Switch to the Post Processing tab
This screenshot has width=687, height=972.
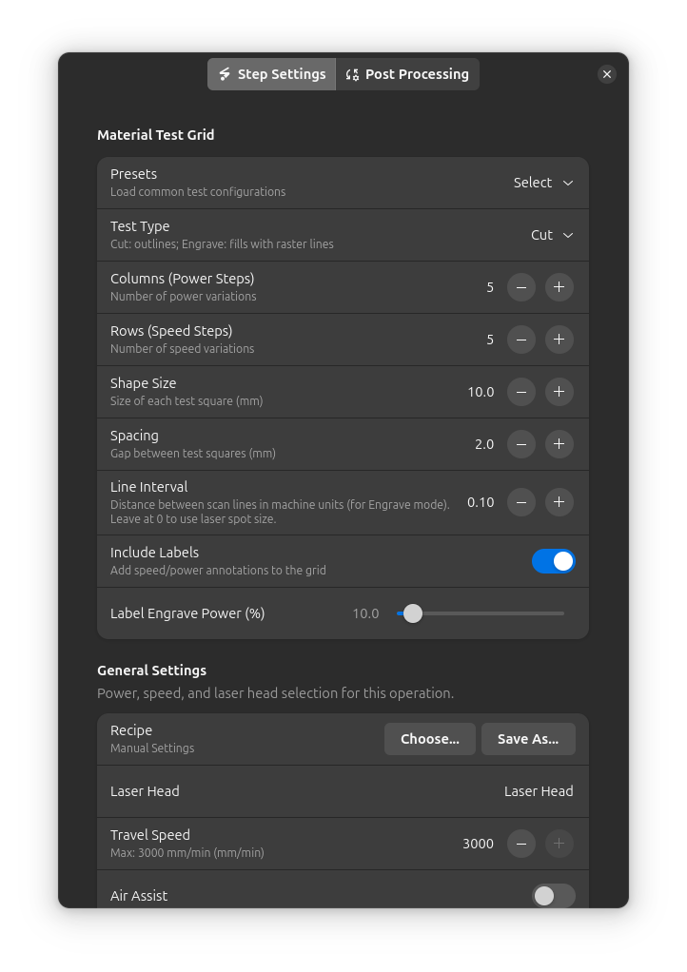[407, 74]
